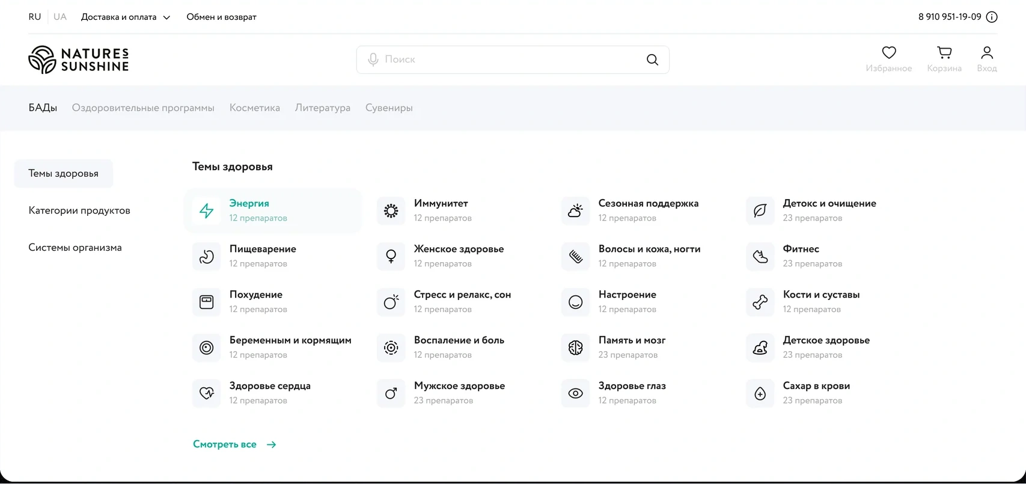This screenshot has width=1026, height=484.
Task: Click the comb icon for Волосы и кожа, ногти
Action: coord(575,257)
